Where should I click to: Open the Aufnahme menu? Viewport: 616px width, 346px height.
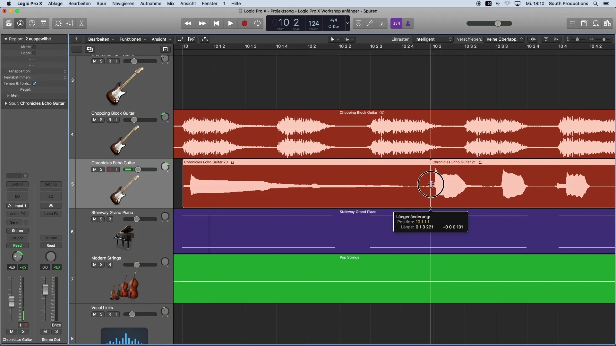(150, 4)
